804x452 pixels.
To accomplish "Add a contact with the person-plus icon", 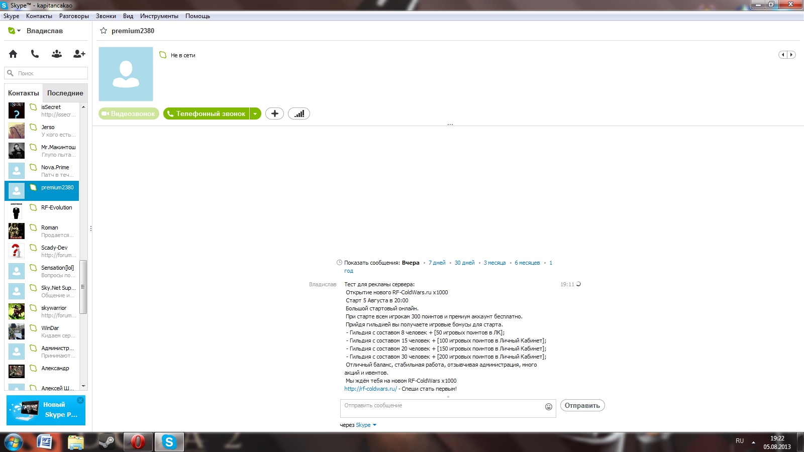I will [79, 54].
